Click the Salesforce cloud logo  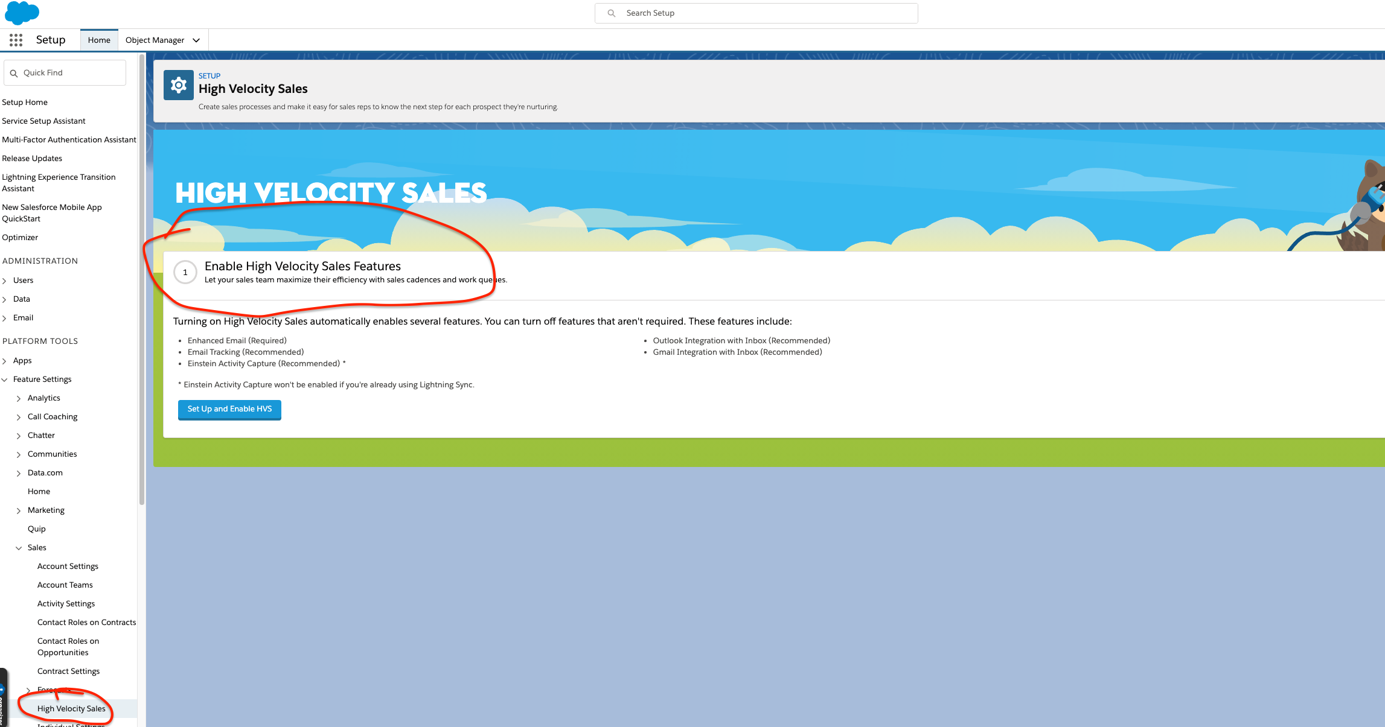click(22, 12)
